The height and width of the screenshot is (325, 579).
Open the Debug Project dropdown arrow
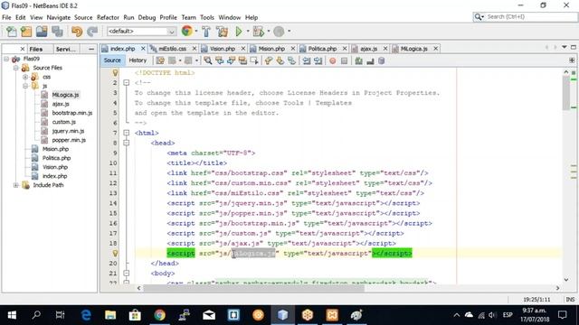(x=269, y=32)
